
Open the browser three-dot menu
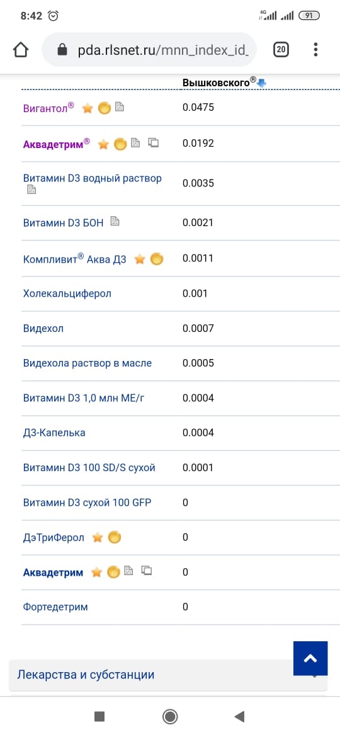point(315,49)
